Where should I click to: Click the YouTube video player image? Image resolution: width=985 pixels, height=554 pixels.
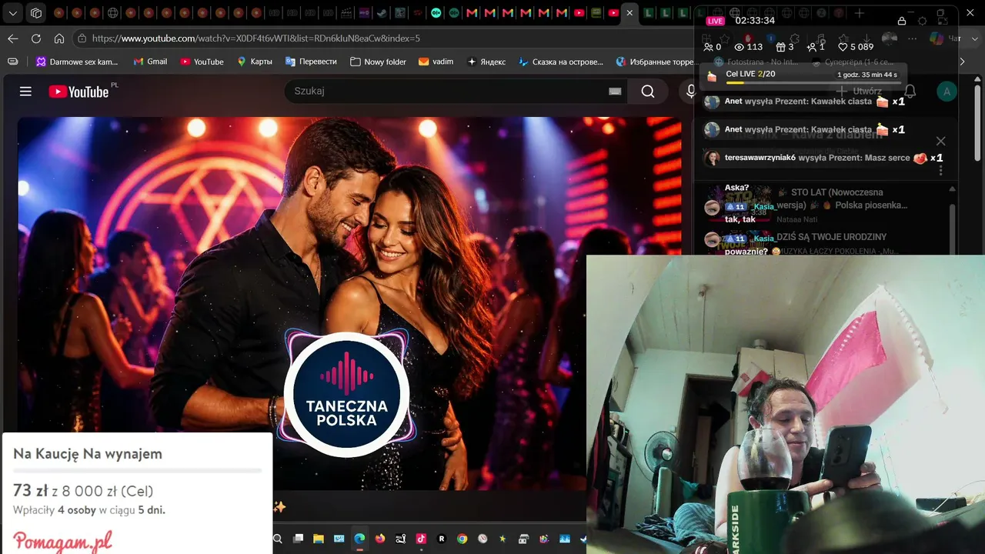click(349, 303)
